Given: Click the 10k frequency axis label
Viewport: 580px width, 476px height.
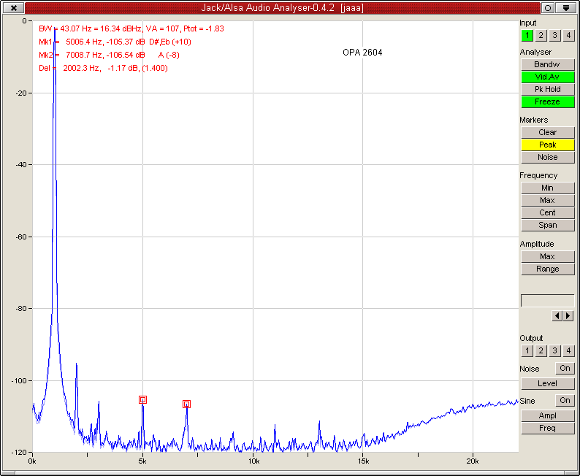Looking at the screenshot, I should pos(253,461).
